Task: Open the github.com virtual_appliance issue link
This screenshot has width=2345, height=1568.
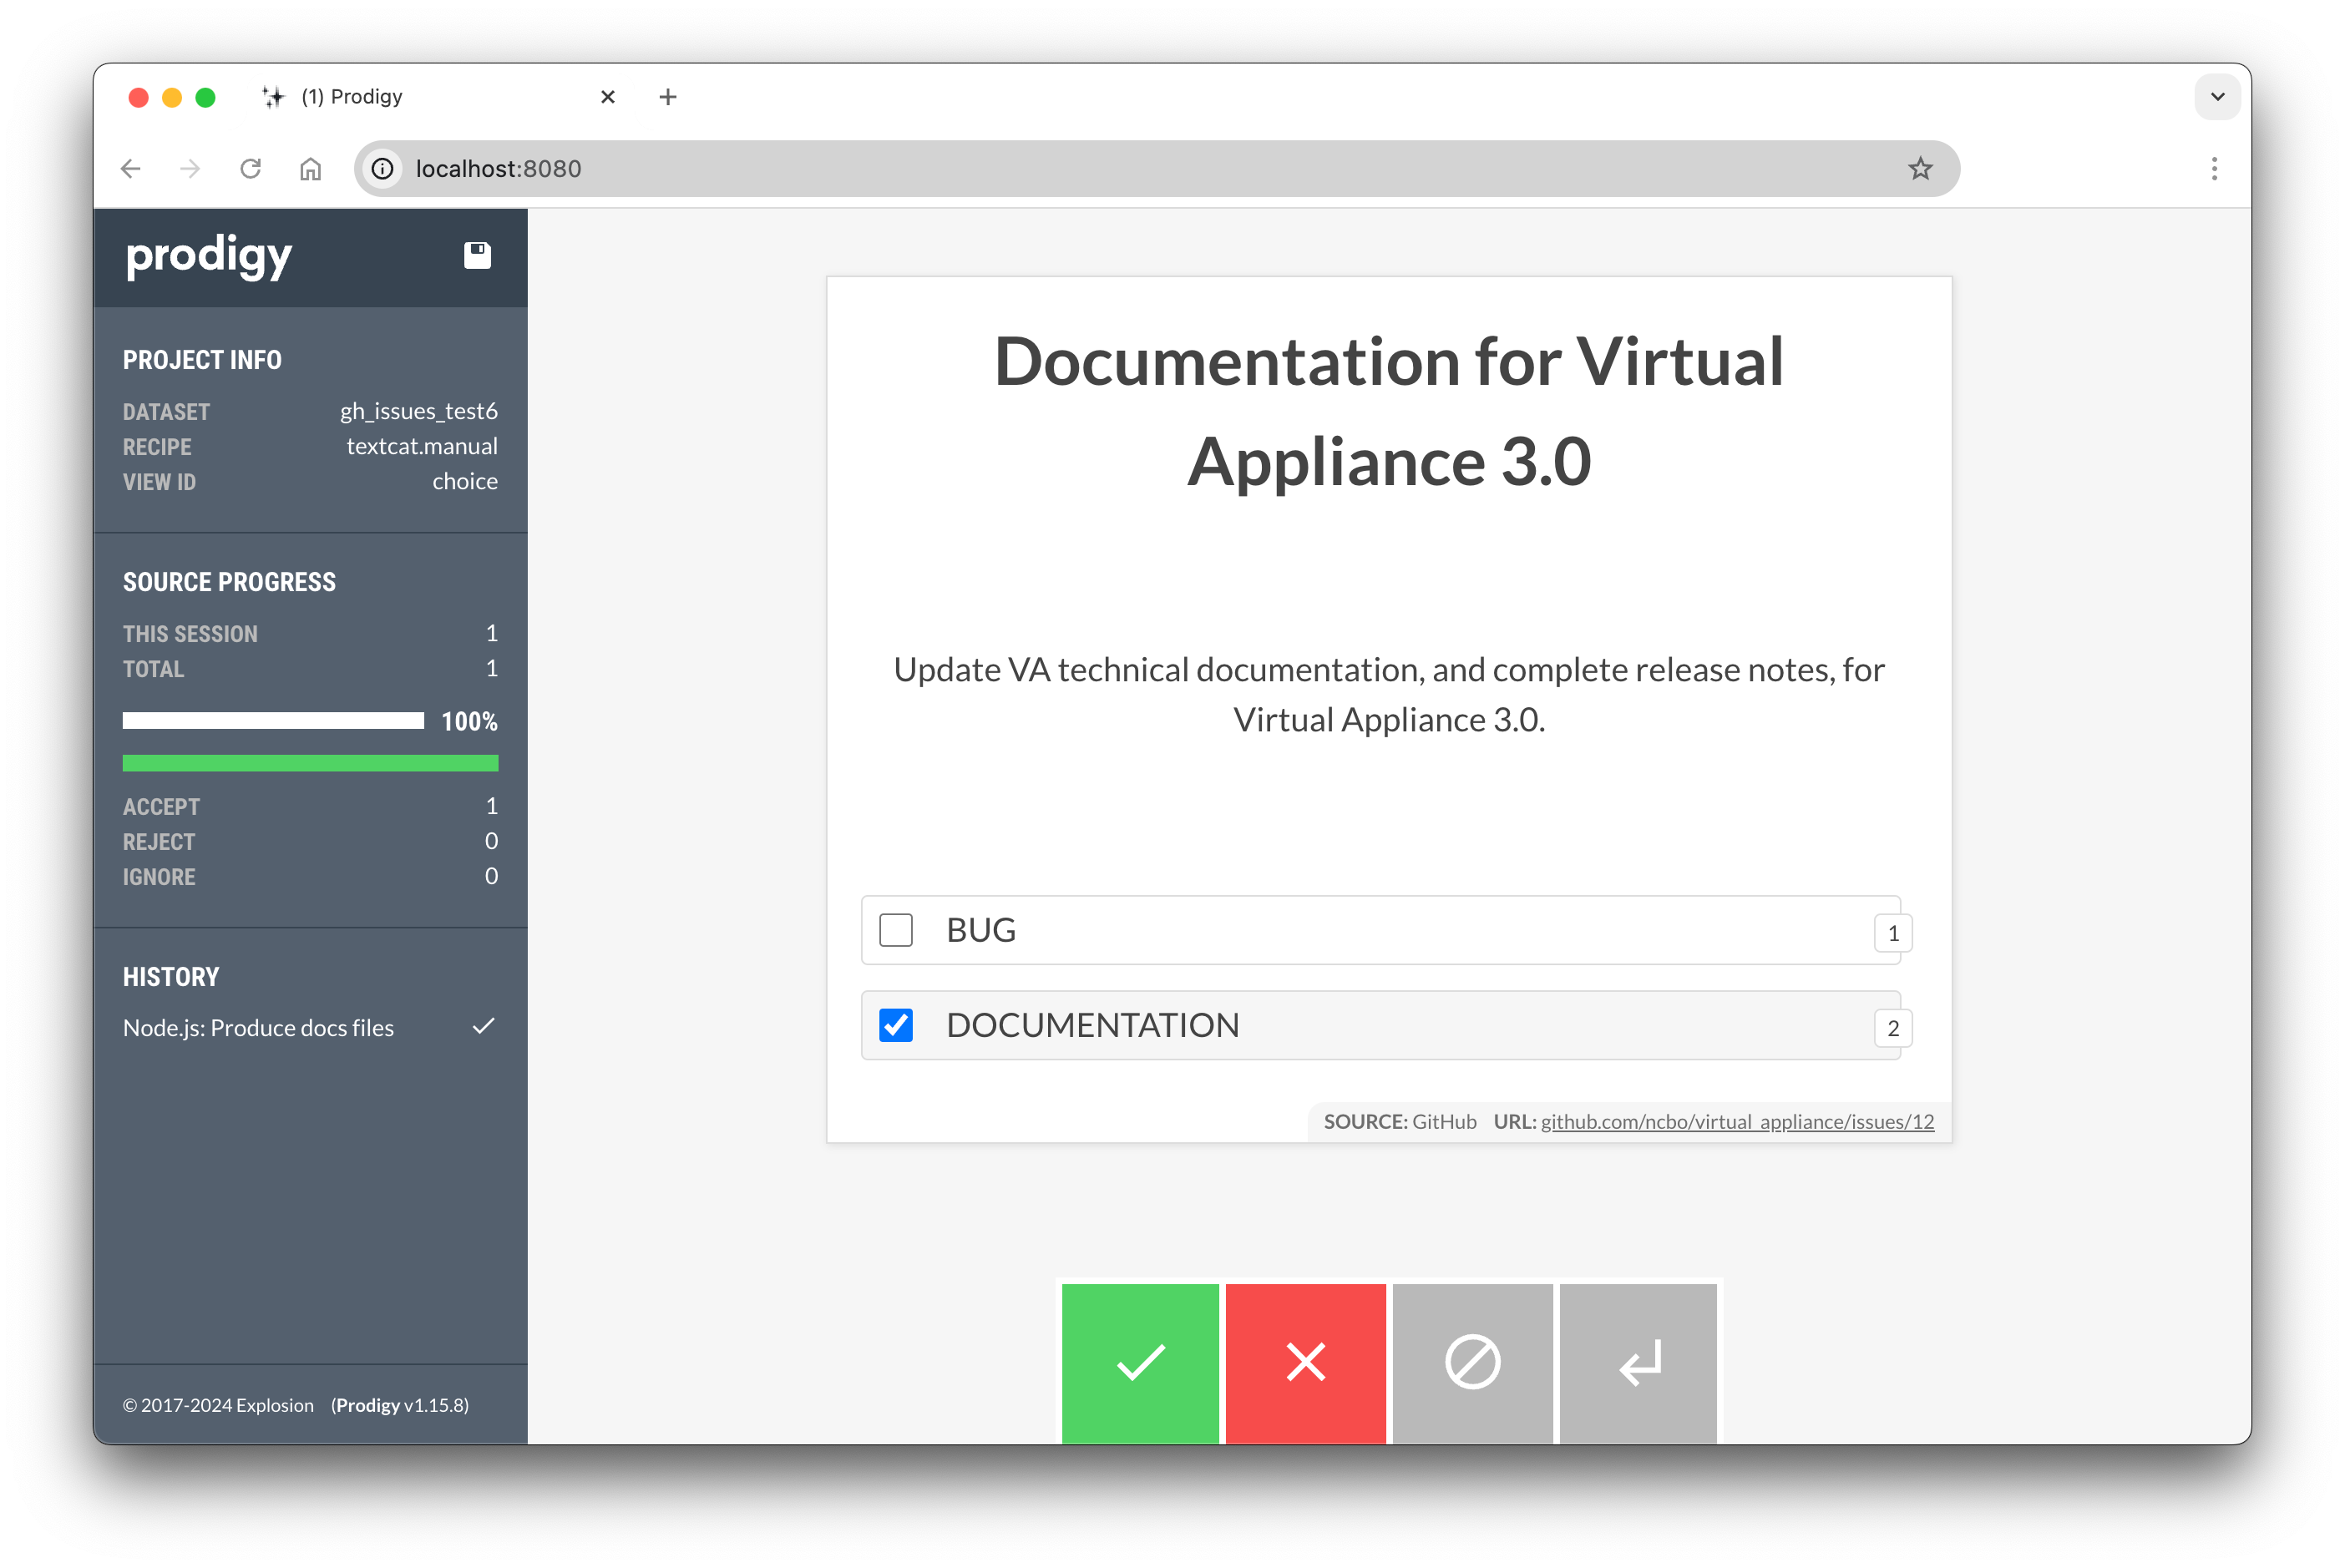Action: 1736,1121
